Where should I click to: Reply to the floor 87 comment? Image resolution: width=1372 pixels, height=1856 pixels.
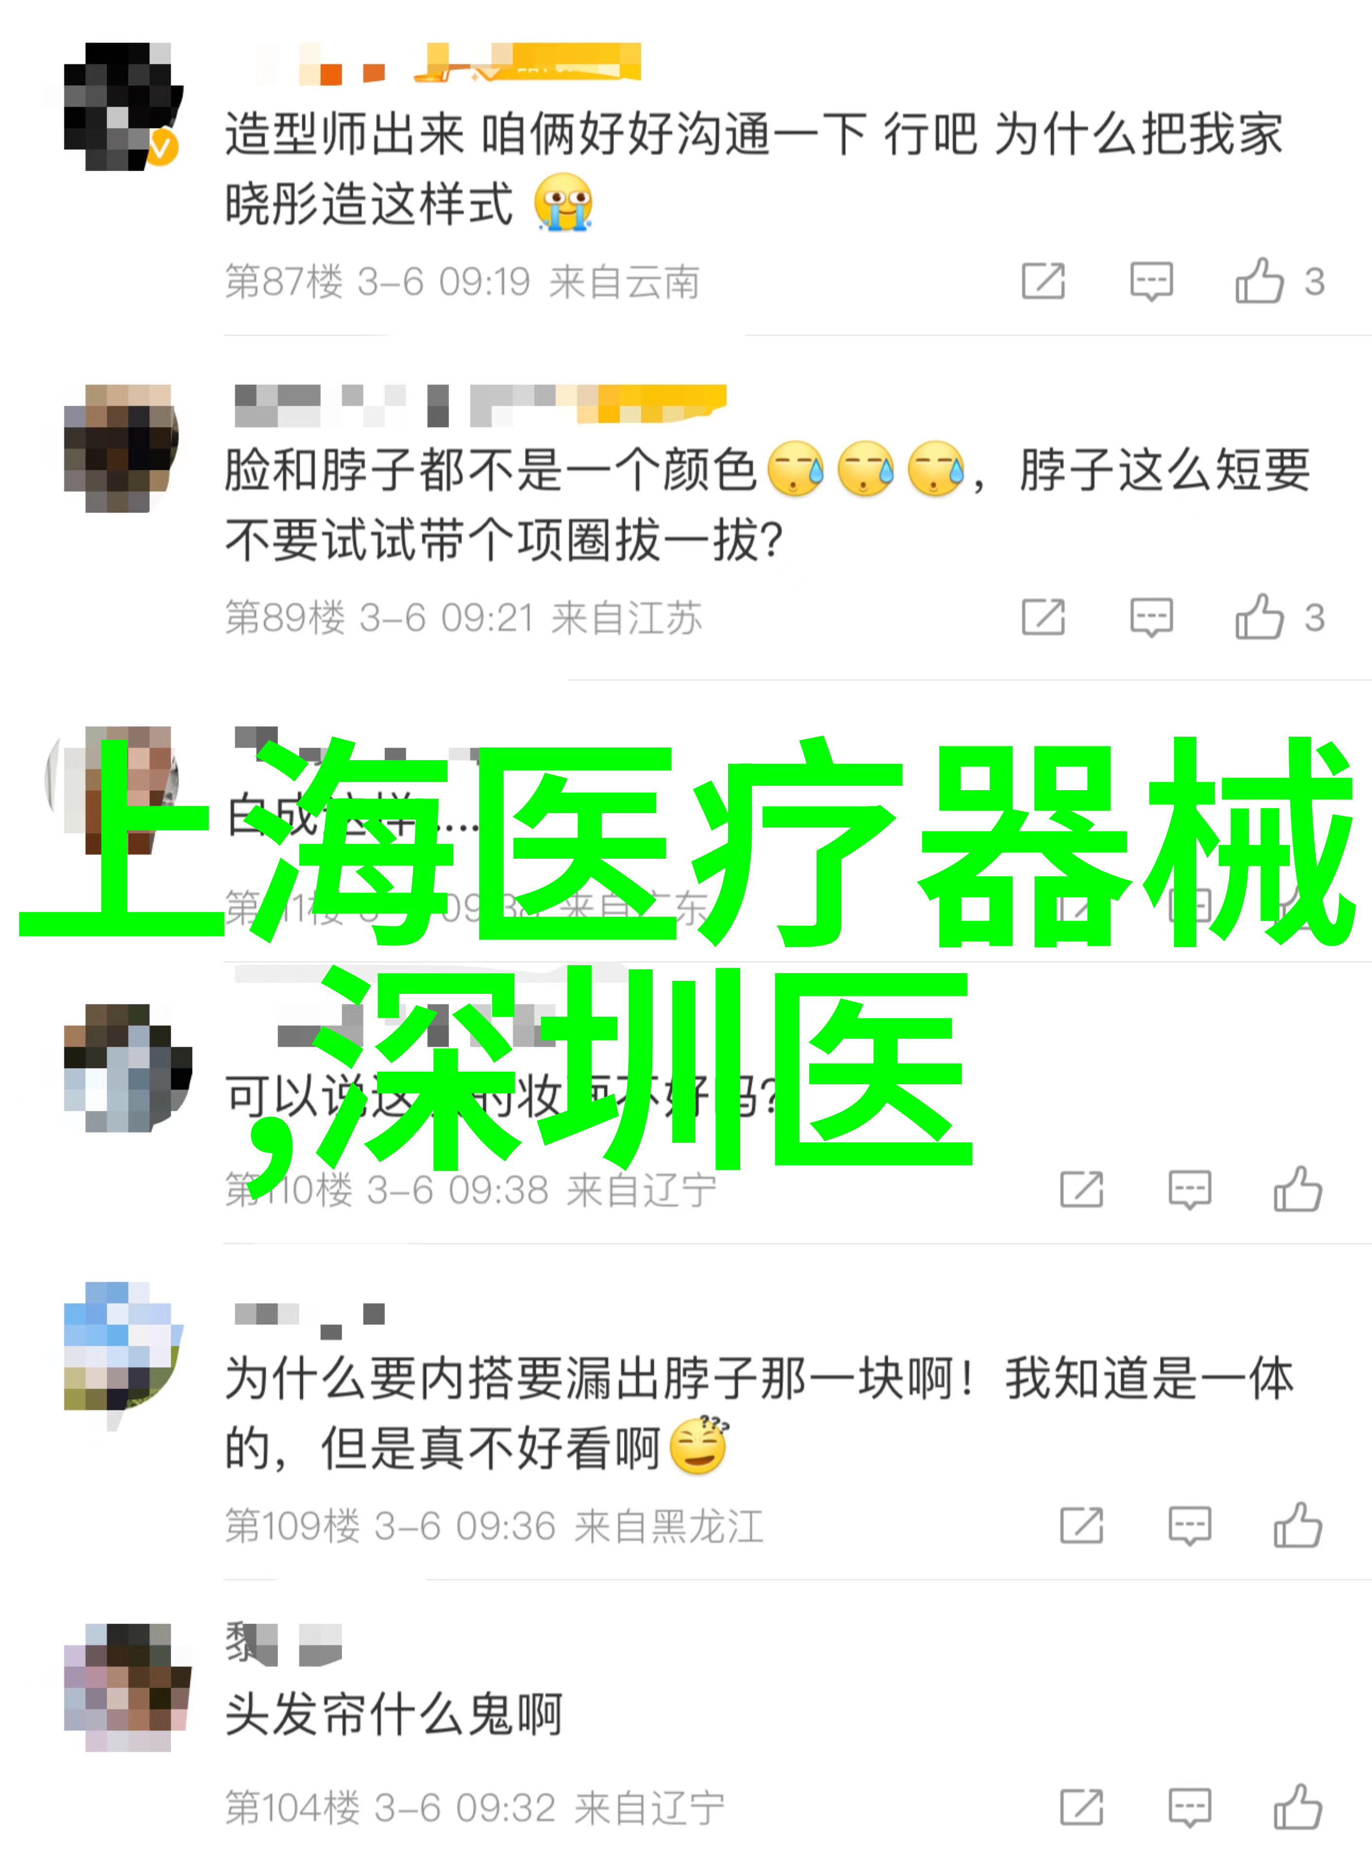[x=1152, y=282]
